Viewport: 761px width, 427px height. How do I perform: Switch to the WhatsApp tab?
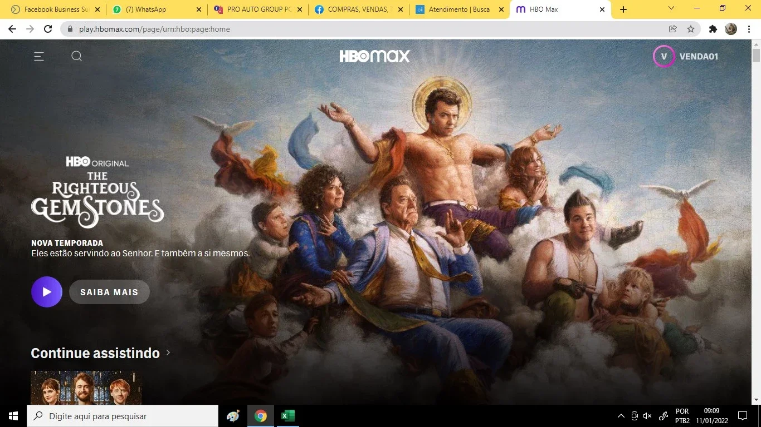(157, 9)
